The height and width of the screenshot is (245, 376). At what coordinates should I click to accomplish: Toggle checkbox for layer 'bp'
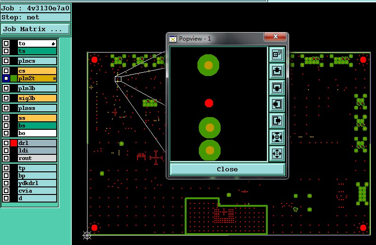[6, 176]
